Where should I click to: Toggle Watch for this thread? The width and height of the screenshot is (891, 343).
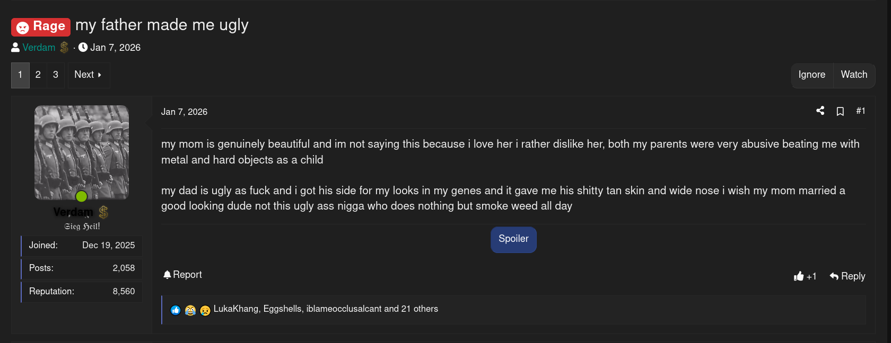[x=854, y=75]
